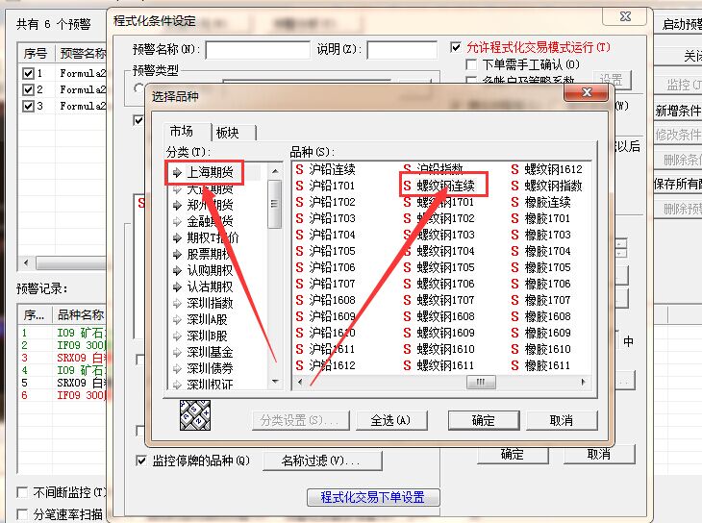Image resolution: width=702 pixels, height=523 pixels.
Task: Click the S icon of 橡胶1701
Action: tap(514, 218)
